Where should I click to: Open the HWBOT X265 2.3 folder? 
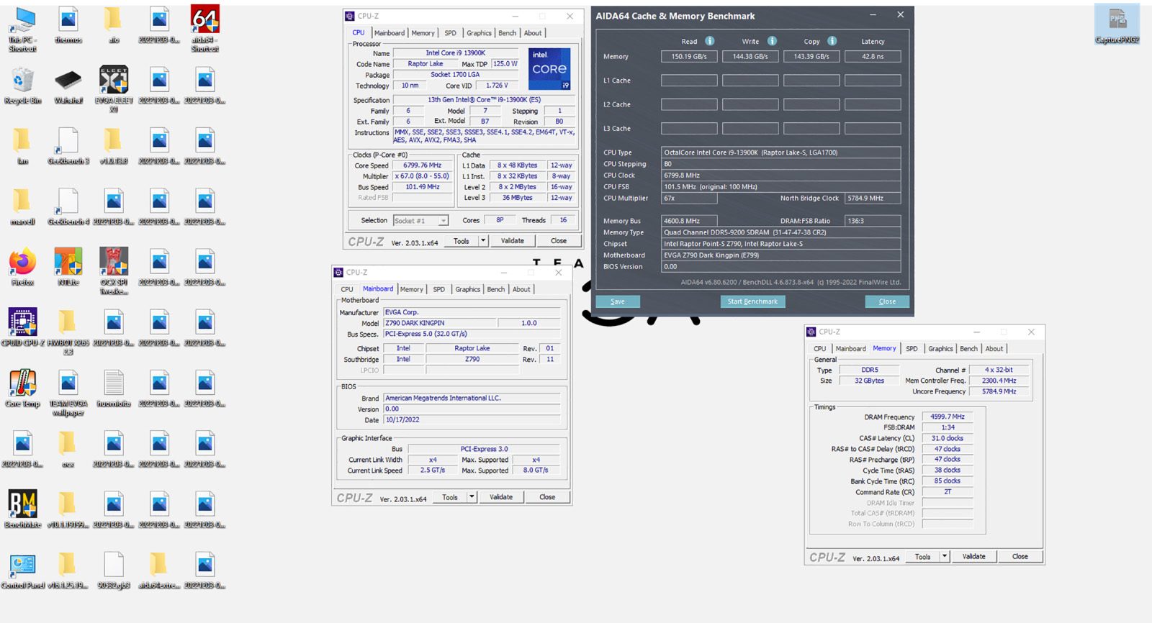[68, 332]
